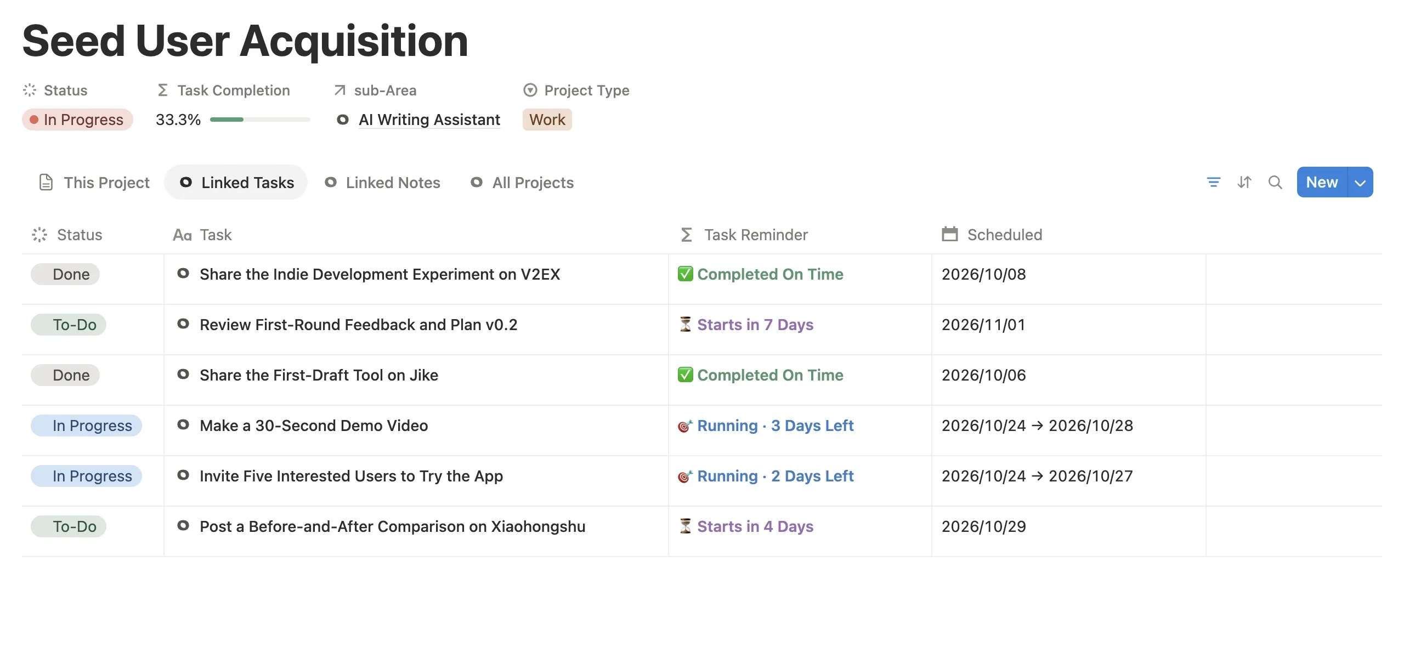Click the hourglass icon beside Starts in 7 Days
Viewport: 1426px width, 658px height.
[686, 324]
